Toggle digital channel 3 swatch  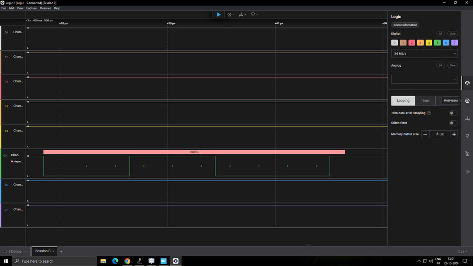420,43
